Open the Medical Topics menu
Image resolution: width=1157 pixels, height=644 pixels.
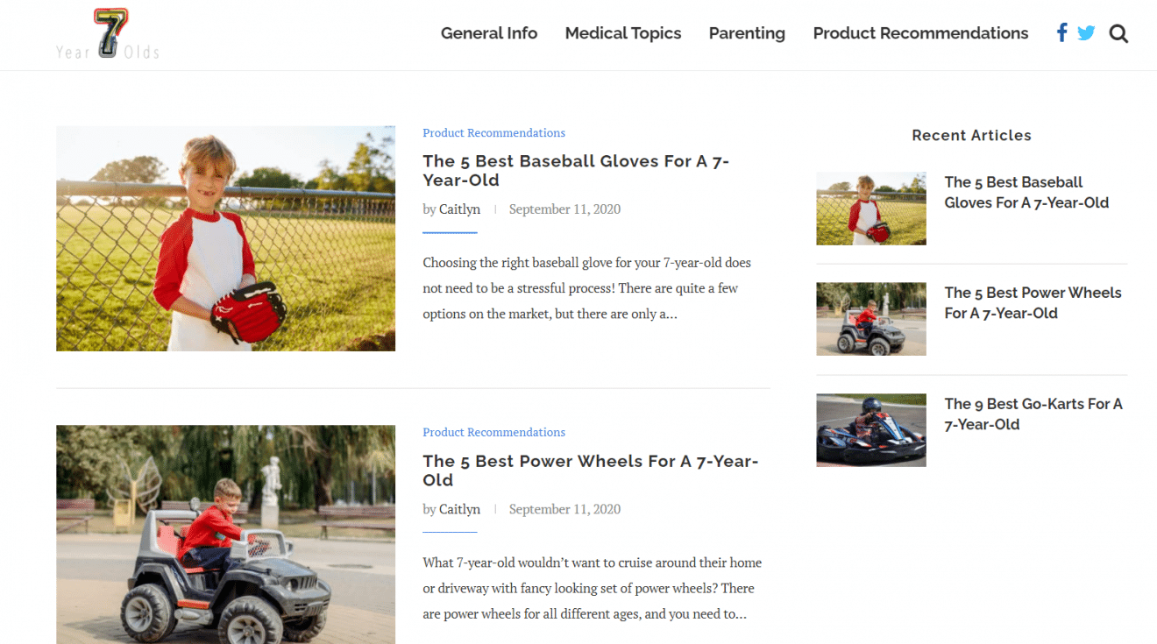pos(623,33)
